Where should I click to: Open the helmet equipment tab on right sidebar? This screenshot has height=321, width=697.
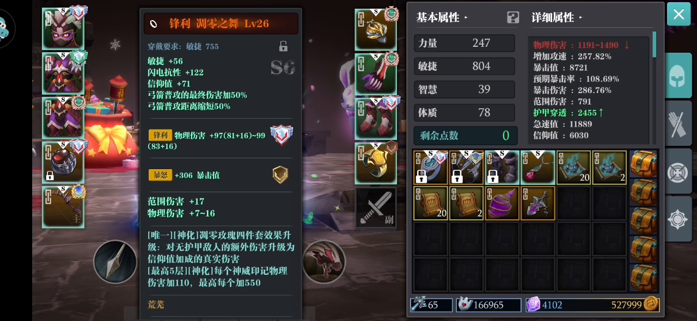(x=678, y=76)
